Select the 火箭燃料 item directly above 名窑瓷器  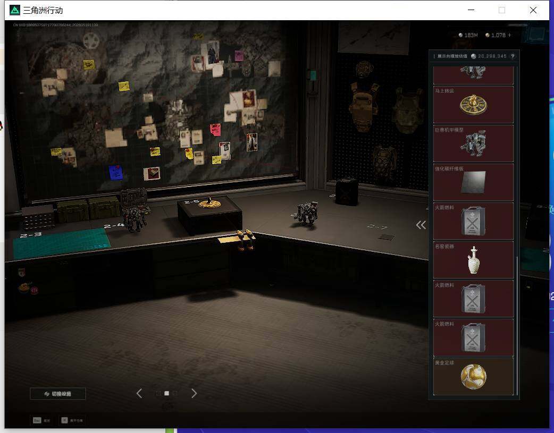473,220
